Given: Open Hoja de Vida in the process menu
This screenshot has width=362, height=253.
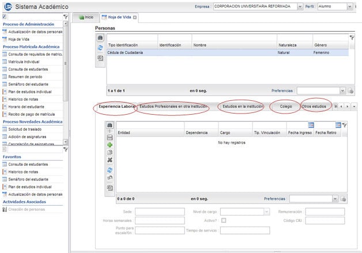Looking at the screenshot, I should (32, 39).
